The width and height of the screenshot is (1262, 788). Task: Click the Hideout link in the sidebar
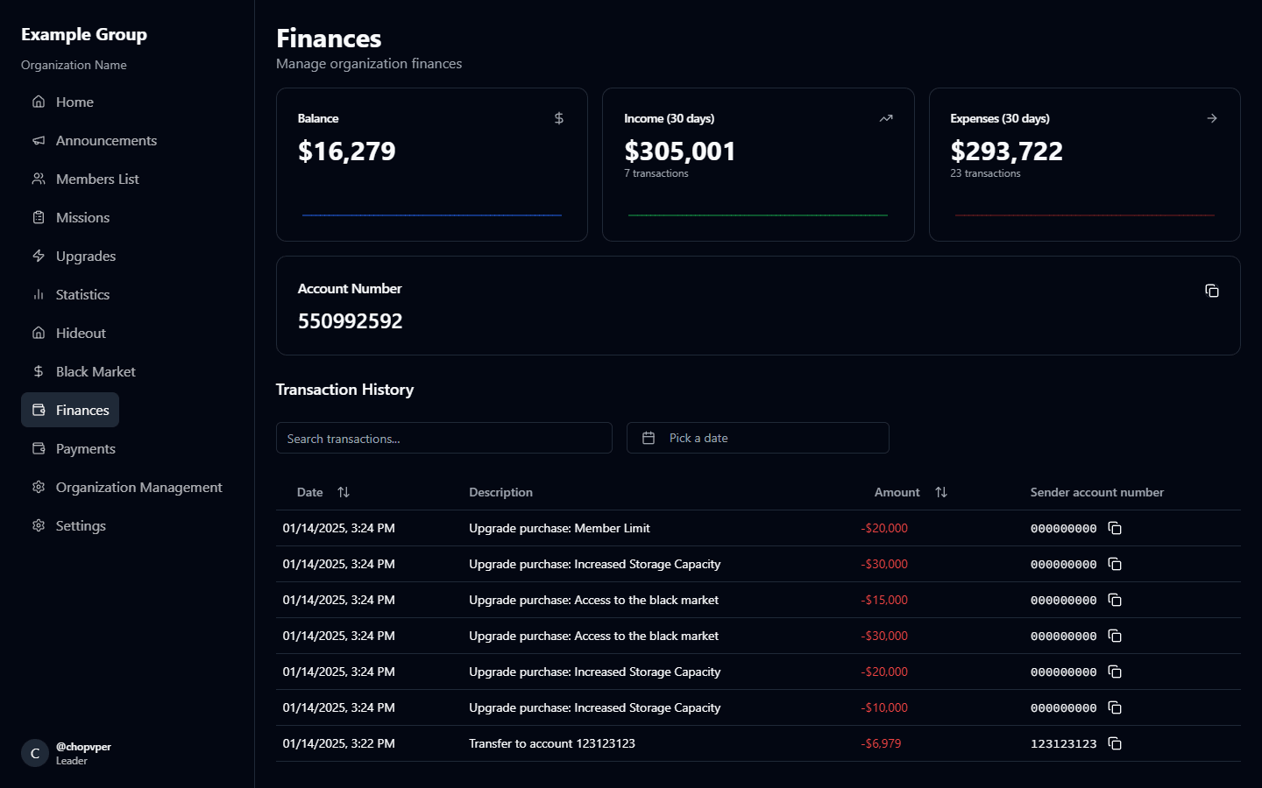[81, 333]
